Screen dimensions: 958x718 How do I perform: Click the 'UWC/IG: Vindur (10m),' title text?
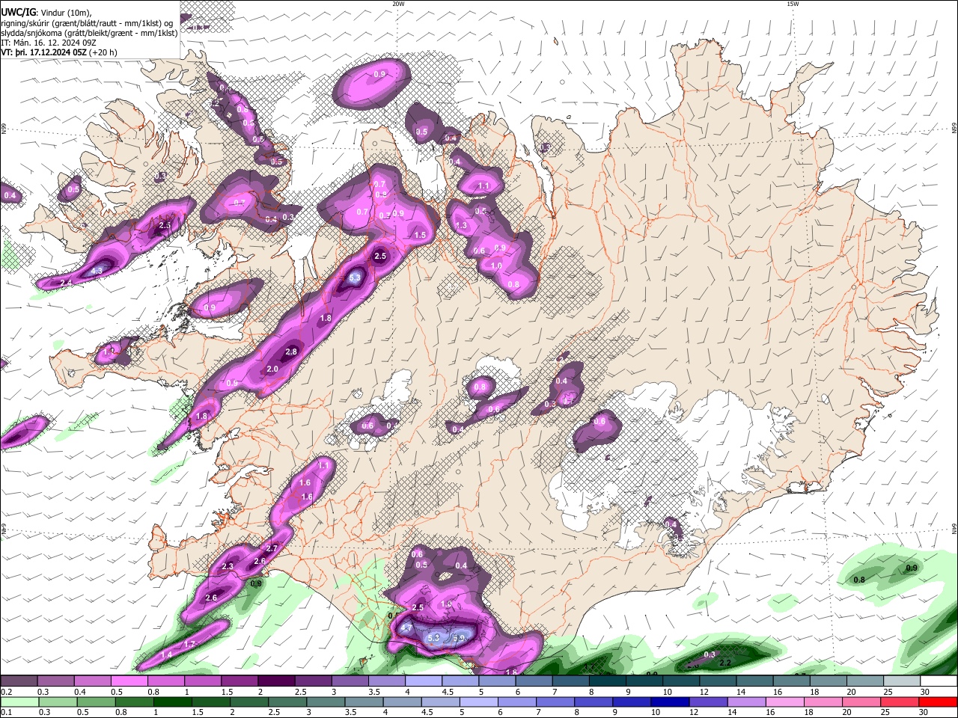click(46, 13)
